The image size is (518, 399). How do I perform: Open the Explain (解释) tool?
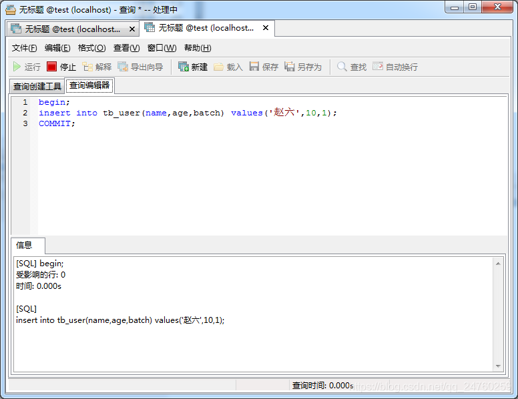point(97,67)
